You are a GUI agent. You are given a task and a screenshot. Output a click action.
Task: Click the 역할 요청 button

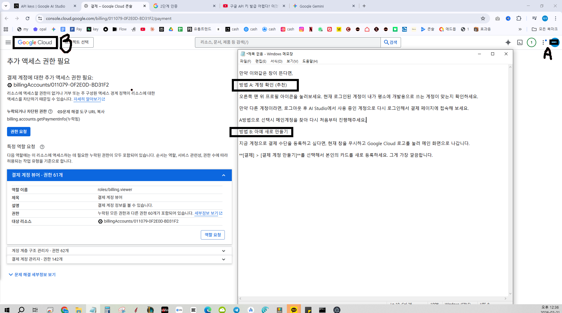coord(213,235)
